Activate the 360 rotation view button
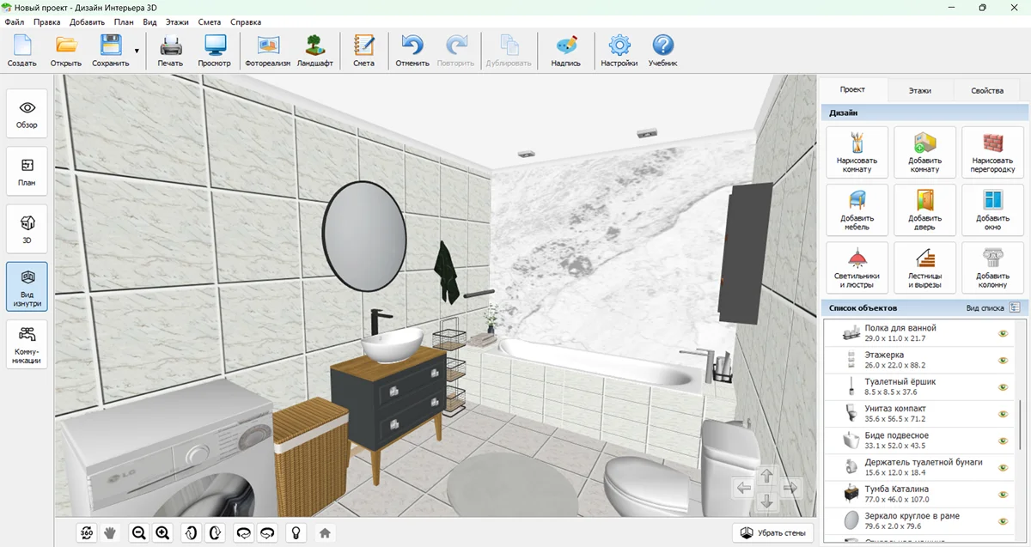Image resolution: width=1031 pixels, height=547 pixels. pyautogui.click(x=87, y=532)
